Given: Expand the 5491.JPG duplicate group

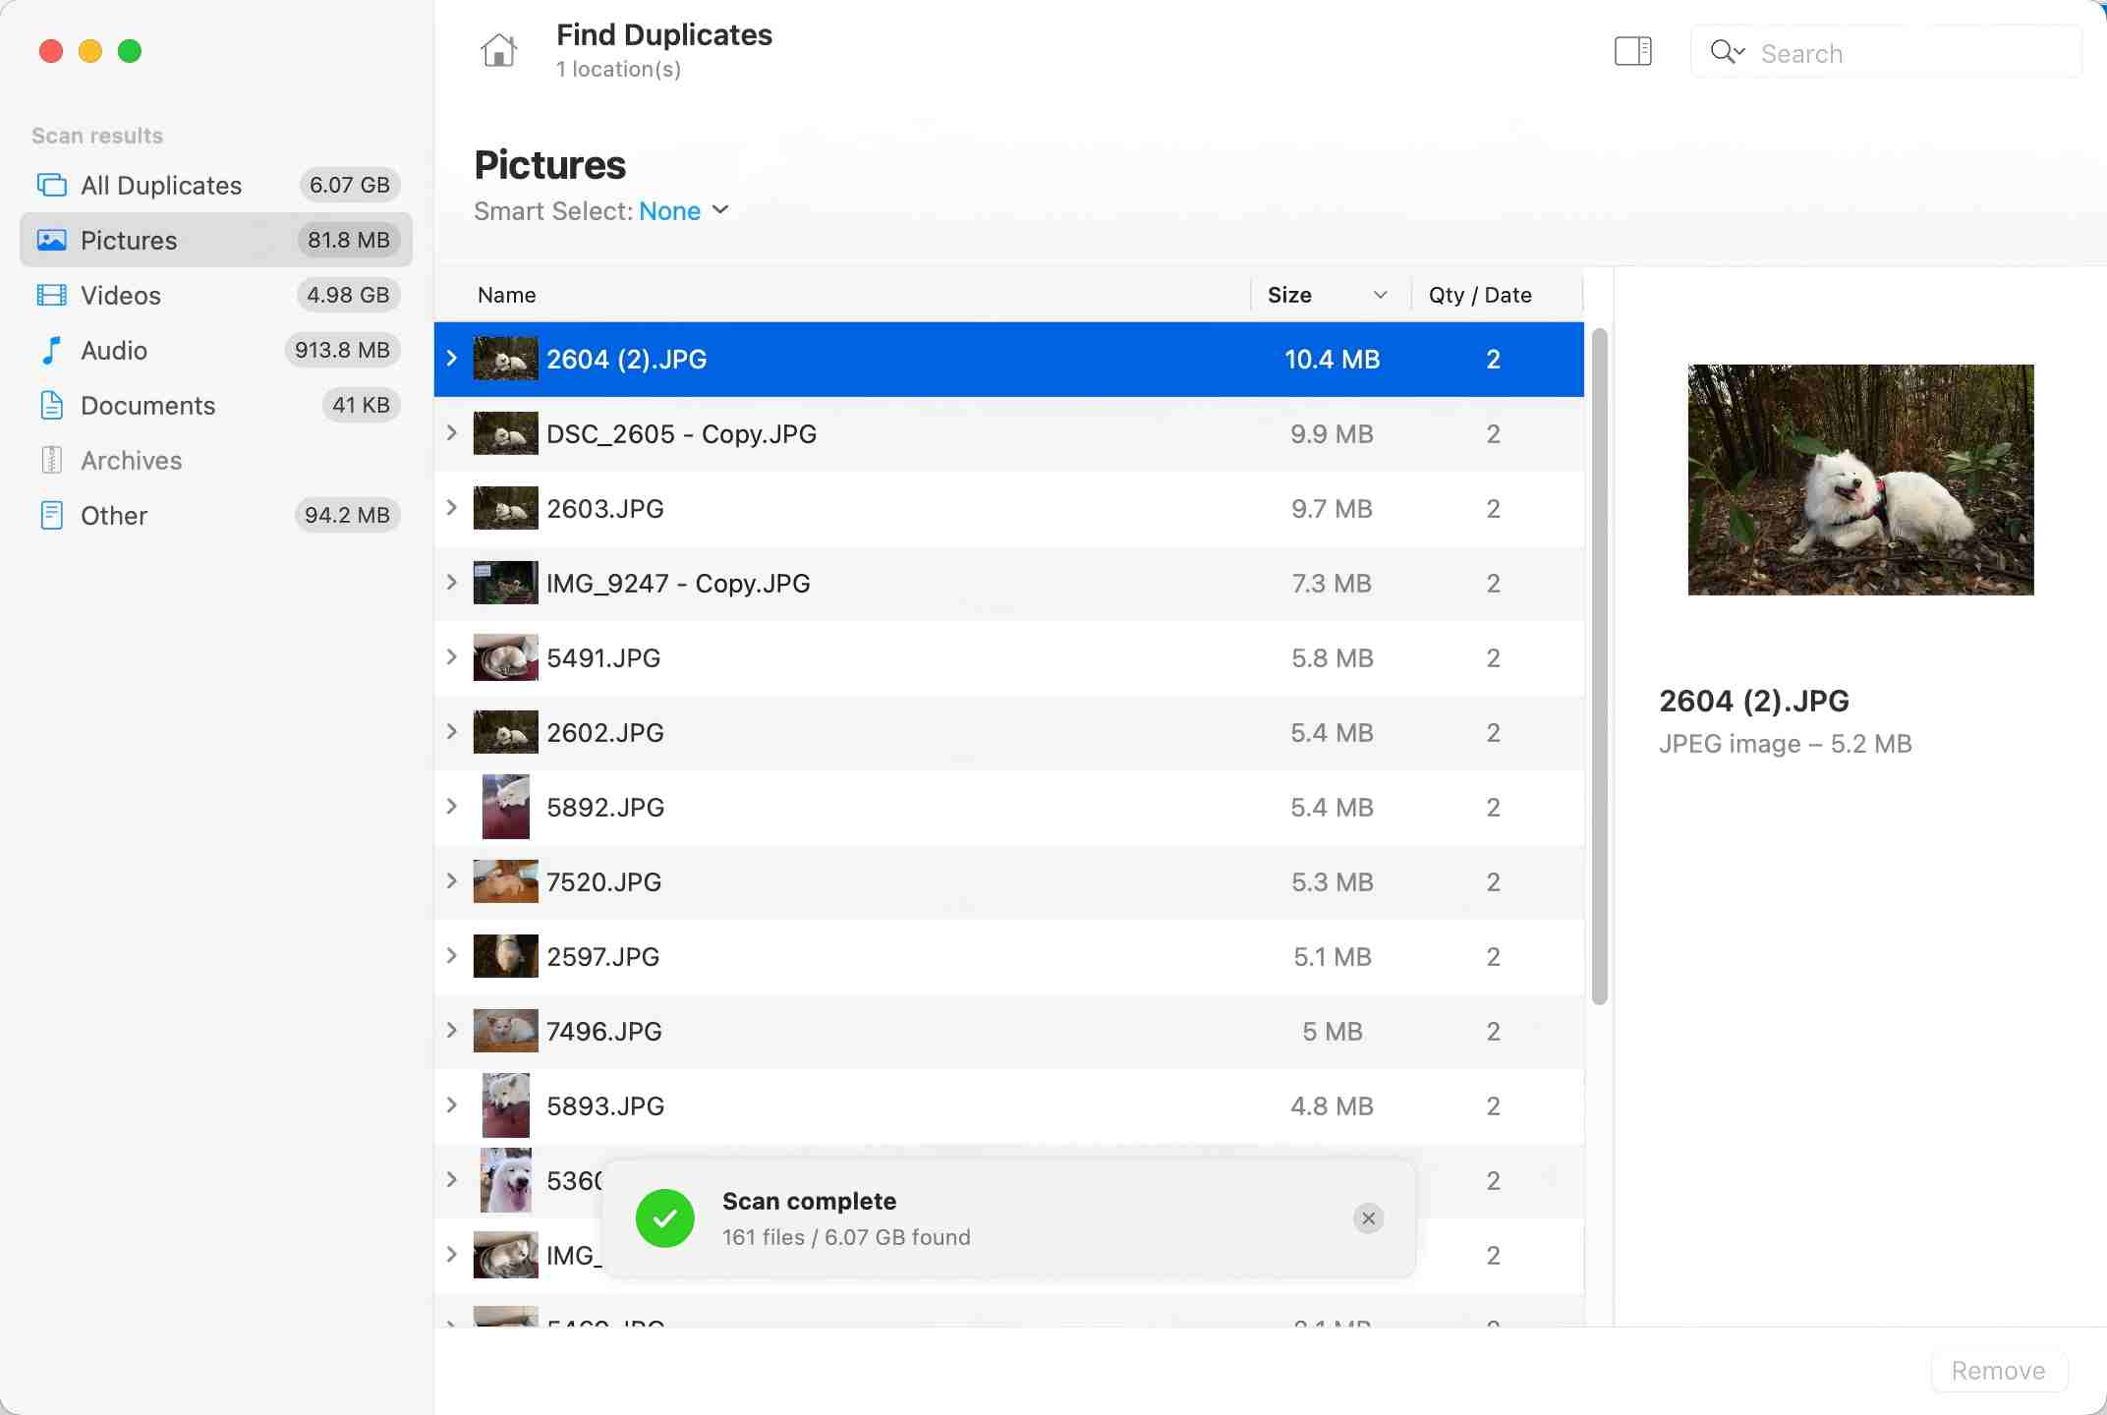Looking at the screenshot, I should (x=452, y=657).
